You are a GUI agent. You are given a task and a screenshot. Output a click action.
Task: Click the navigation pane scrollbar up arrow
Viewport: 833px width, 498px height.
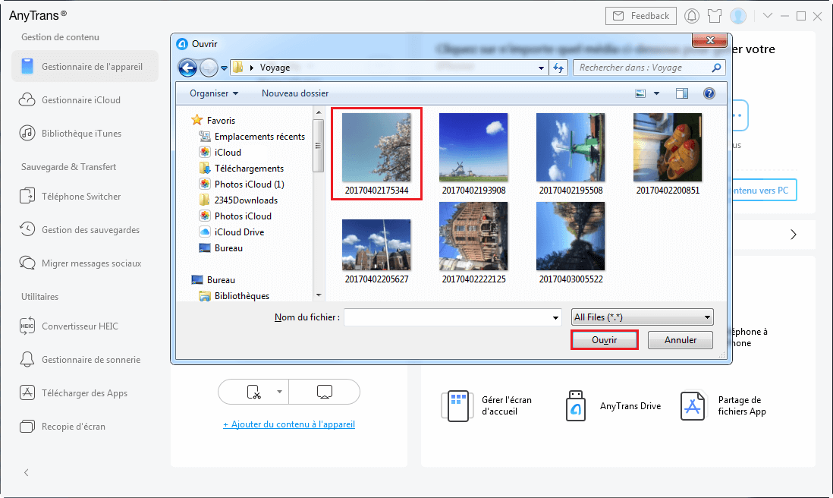tap(319, 112)
